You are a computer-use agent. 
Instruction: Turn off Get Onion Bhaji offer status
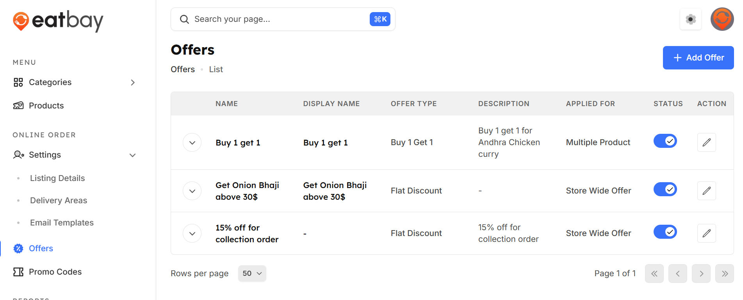[665, 189]
